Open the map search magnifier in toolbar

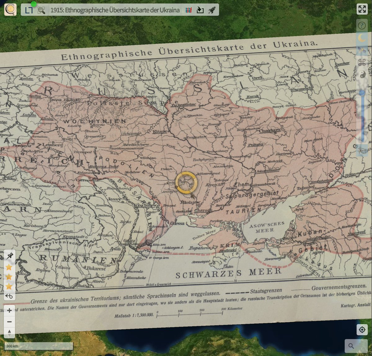tap(41, 10)
